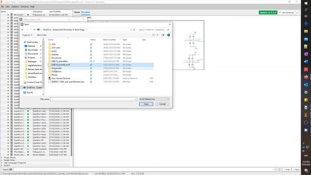Click New folder in the Open dialog

point(42,35)
